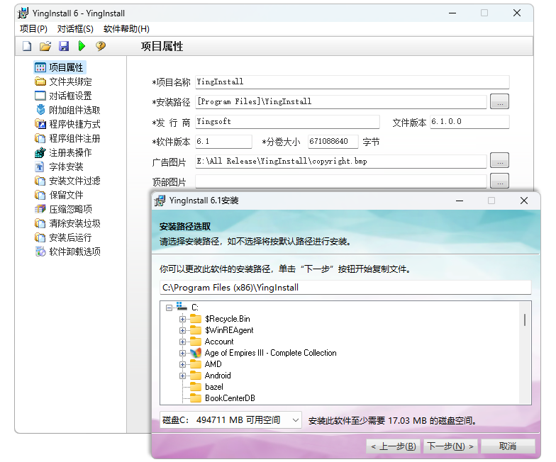Click the Save floppy disk icon
Image resolution: width=556 pixels, height=462 pixels.
(x=64, y=46)
